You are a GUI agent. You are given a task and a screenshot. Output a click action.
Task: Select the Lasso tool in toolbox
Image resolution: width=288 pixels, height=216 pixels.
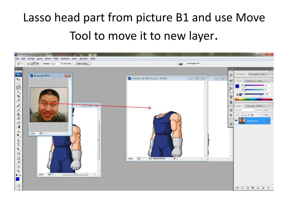18,88
